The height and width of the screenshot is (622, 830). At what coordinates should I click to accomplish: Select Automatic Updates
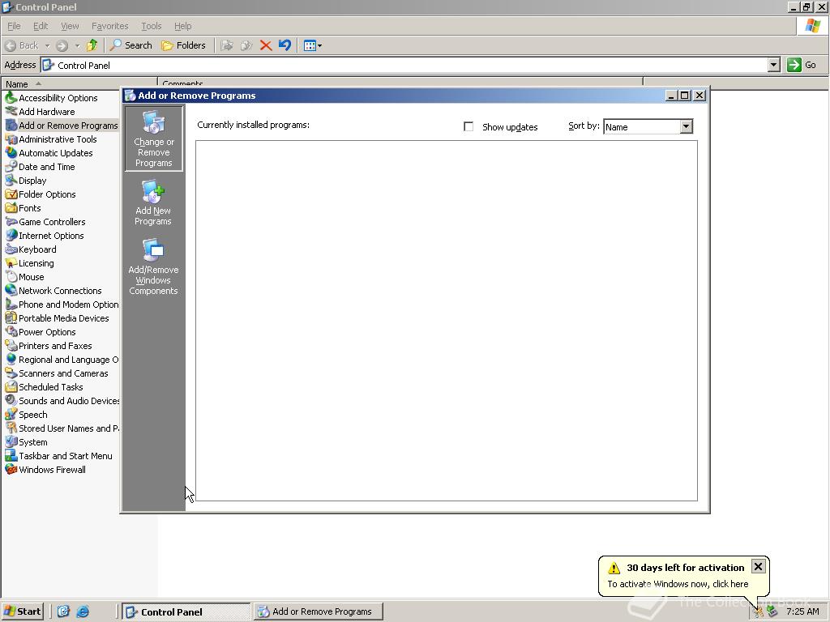tap(49, 153)
